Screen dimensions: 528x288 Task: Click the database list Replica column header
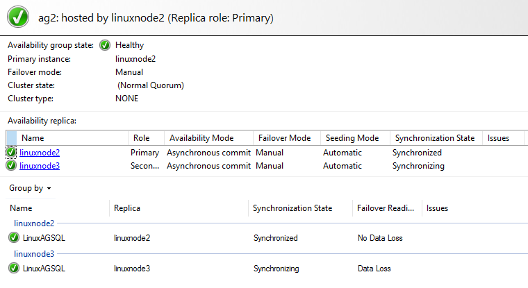coord(129,208)
